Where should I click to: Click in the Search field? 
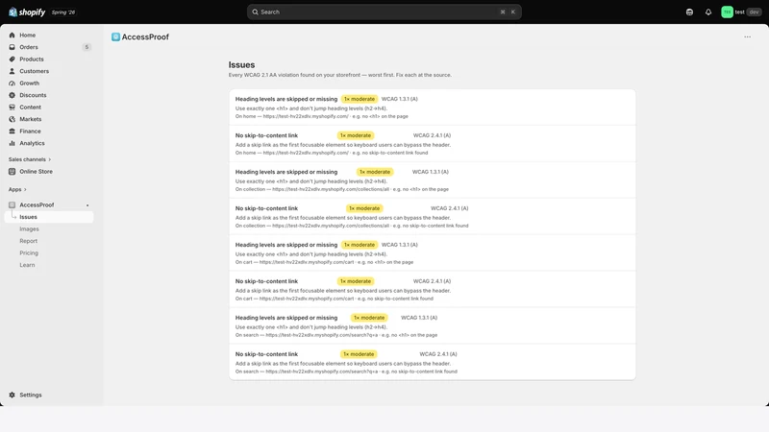coord(384,12)
